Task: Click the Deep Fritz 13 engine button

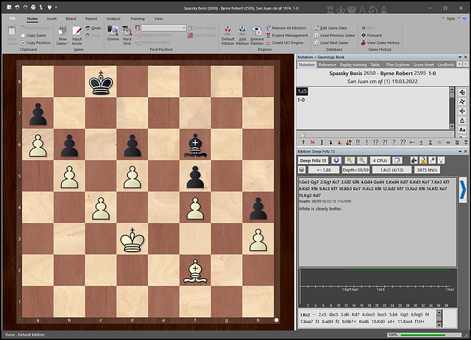Action: [x=313, y=160]
